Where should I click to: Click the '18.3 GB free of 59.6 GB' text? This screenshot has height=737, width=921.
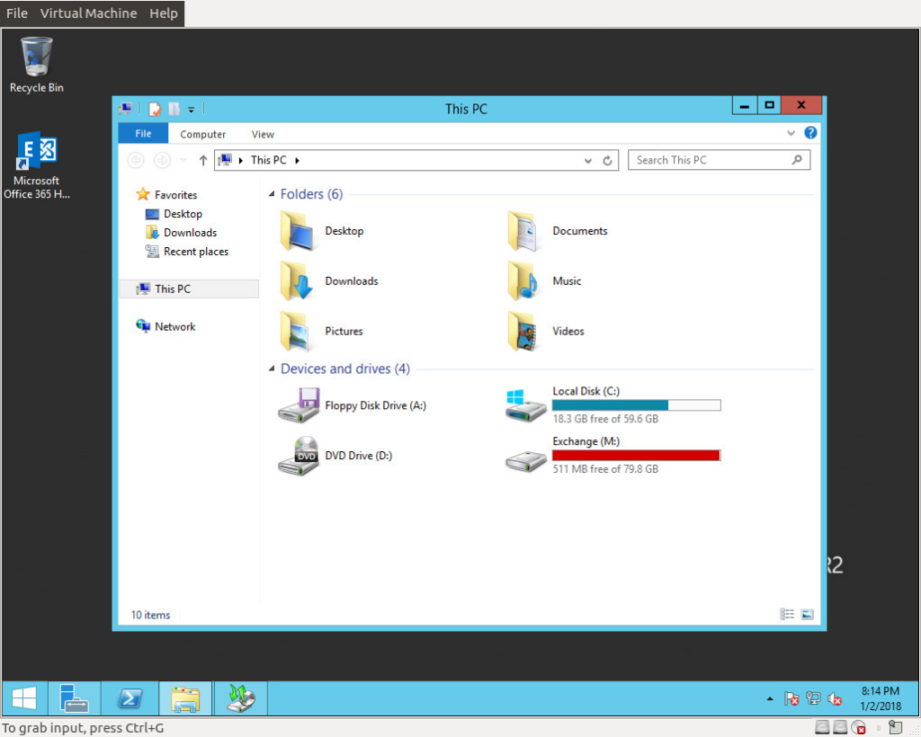point(605,419)
